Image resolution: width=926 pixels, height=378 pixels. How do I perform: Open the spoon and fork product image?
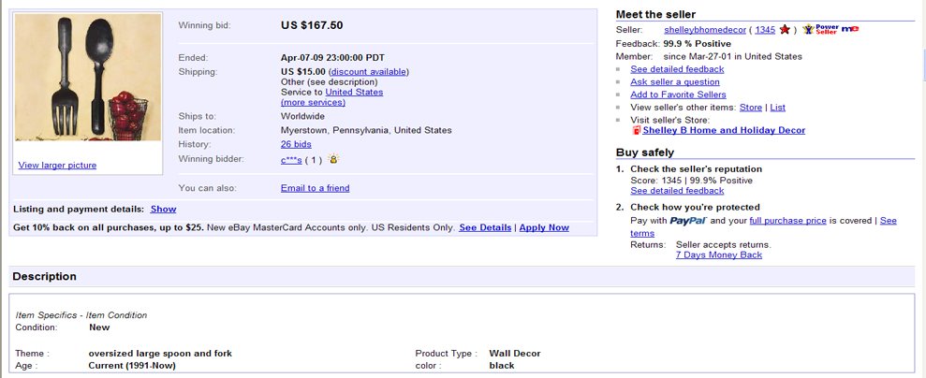coord(88,78)
